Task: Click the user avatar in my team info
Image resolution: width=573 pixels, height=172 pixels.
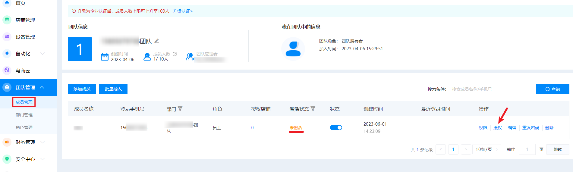Action: pyautogui.click(x=293, y=49)
